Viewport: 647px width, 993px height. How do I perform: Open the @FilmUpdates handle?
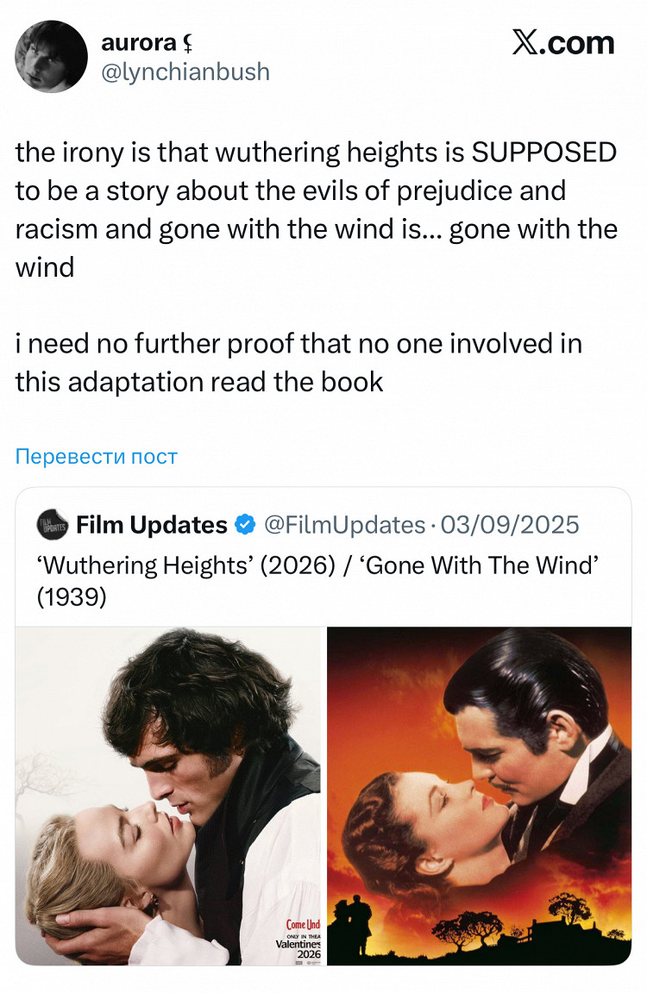[x=344, y=525]
